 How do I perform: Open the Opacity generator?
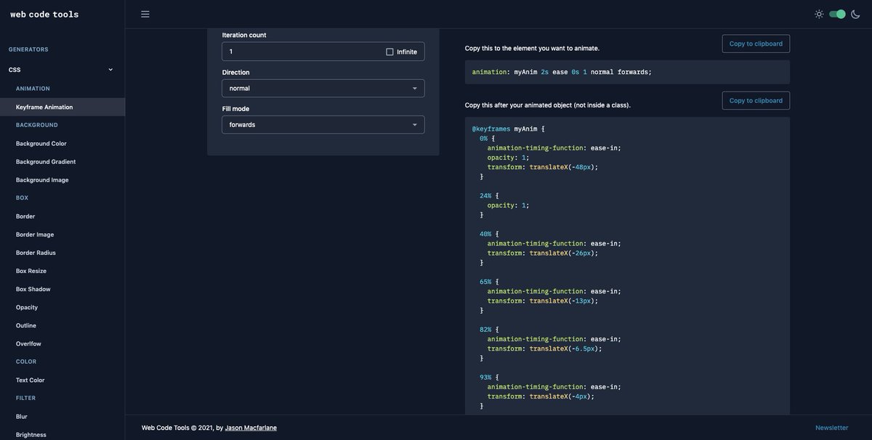click(27, 307)
